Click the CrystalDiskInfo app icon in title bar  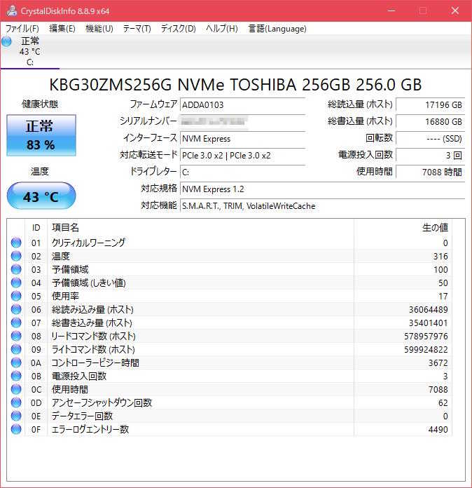click(x=12, y=11)
